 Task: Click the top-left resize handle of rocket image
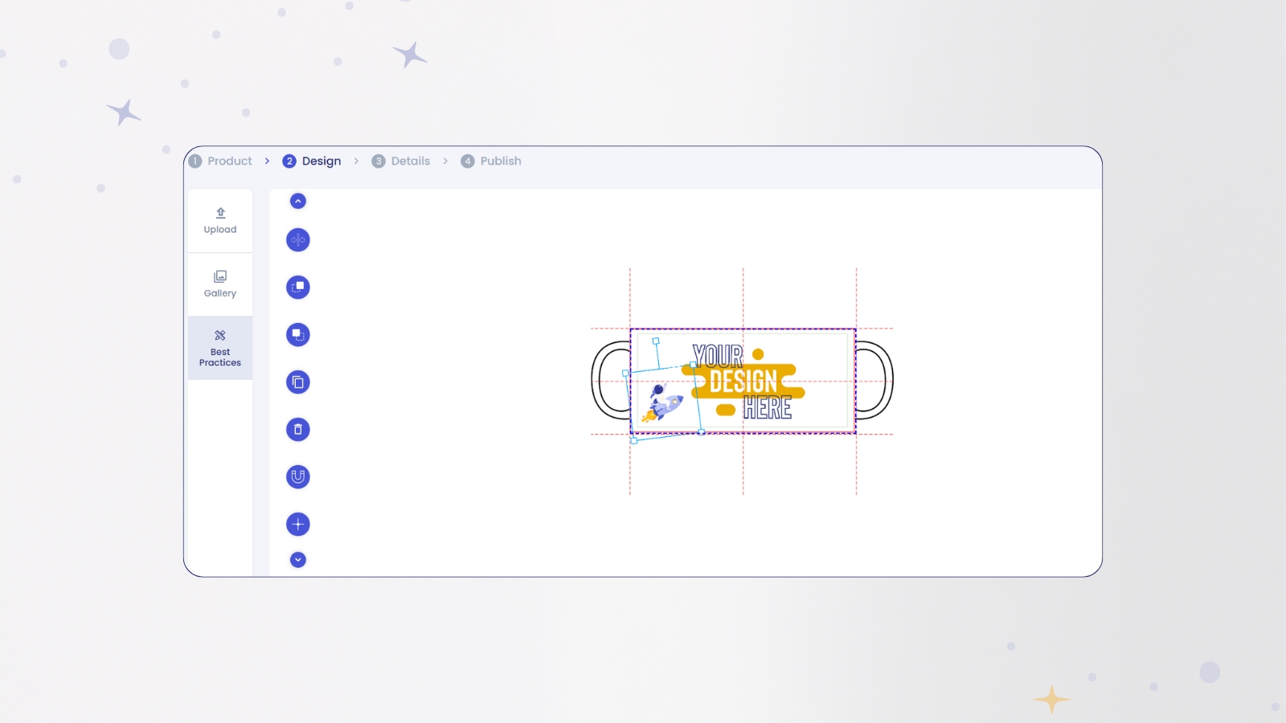(626, 374)
